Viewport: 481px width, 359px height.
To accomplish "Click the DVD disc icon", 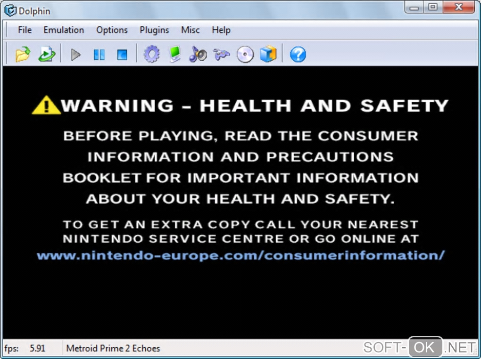I will (245, 55).
